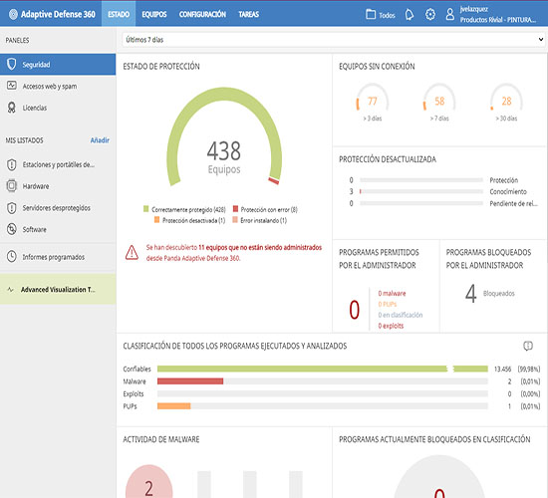The width and height of the screenshot is (548, 498).
Task: Click the Productos Rivial - PINTURA... account text
Action: (497, 20)
